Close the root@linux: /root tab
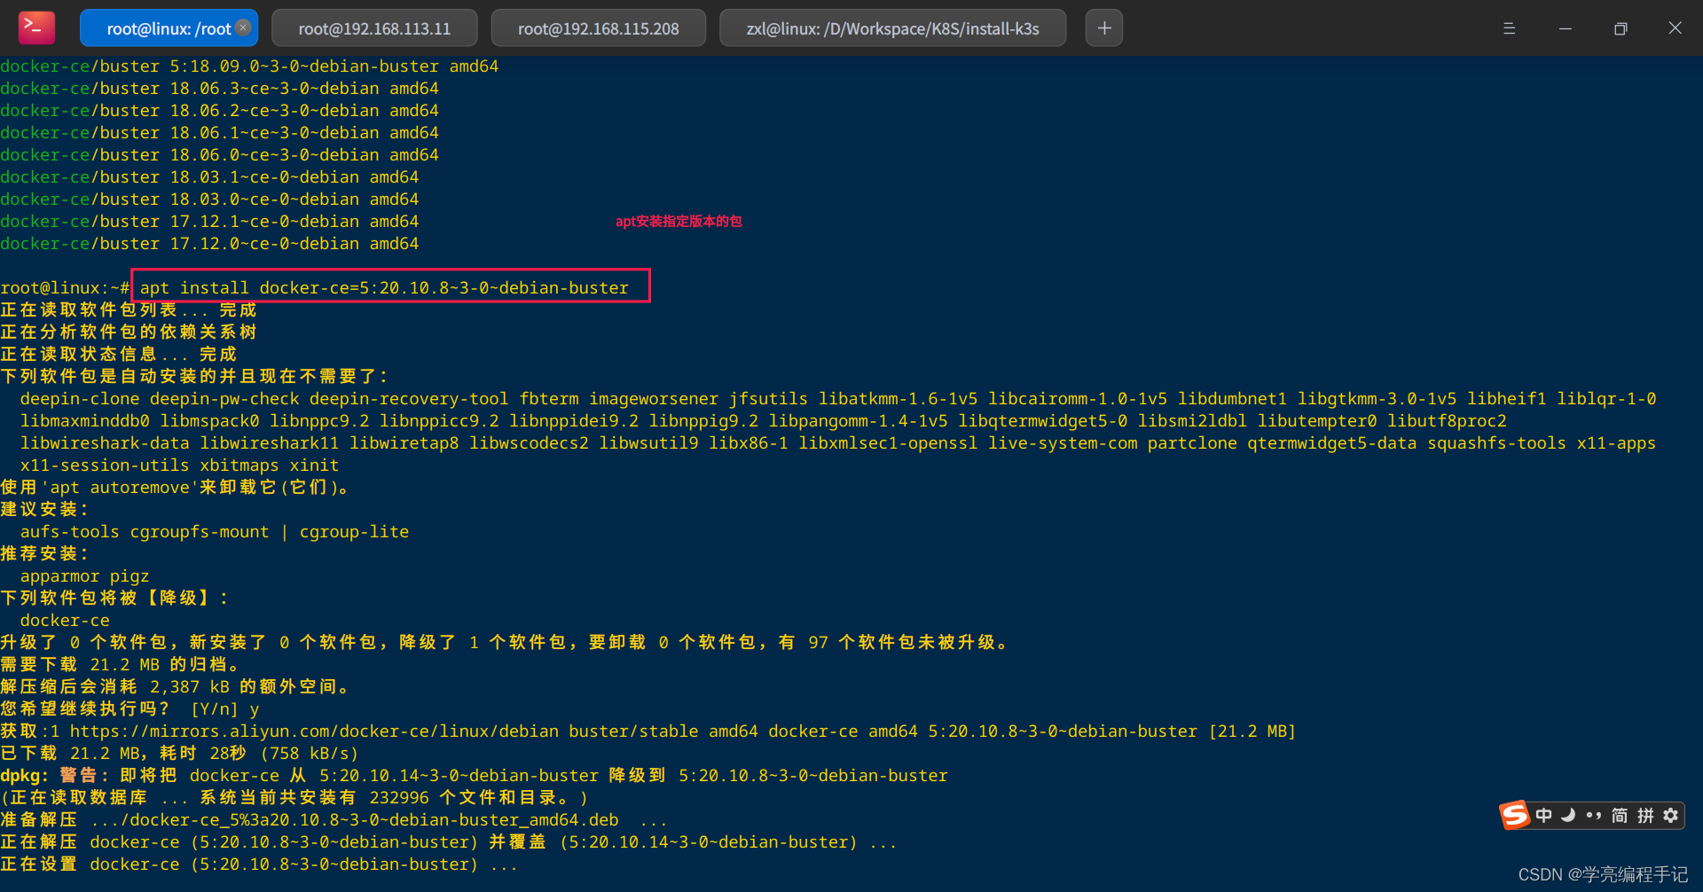Image resolution: width=1703 pixels, height=892 pixels. [x=243, y=27]
